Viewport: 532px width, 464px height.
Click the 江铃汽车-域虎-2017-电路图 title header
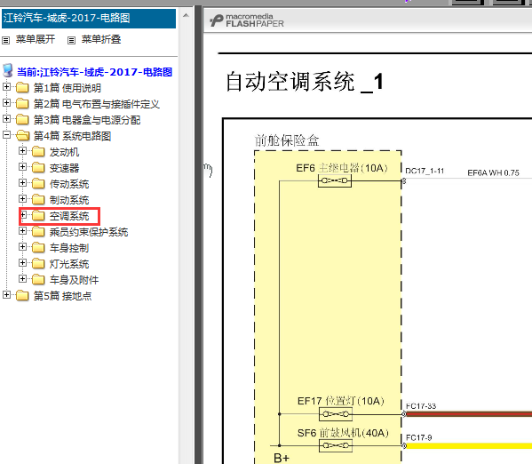(x=89, y=18)
